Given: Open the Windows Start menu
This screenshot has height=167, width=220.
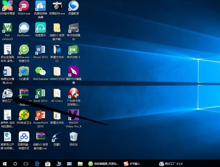Looking at the screenshot, I should pyautogui.click(x=5, y=164).
